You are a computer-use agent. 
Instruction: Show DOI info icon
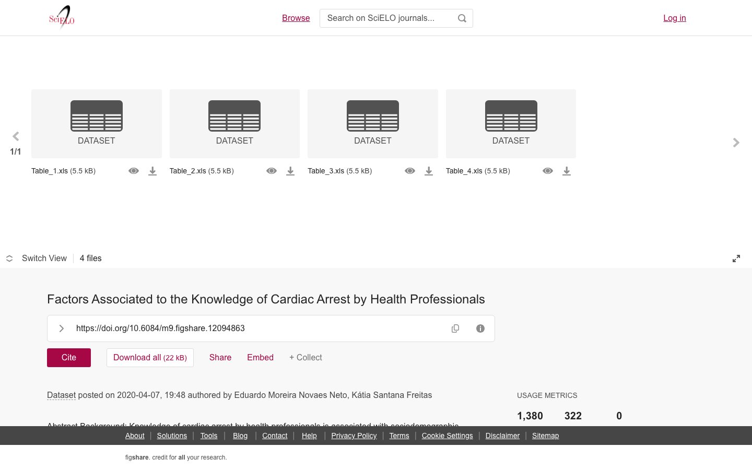coord(480,328)
